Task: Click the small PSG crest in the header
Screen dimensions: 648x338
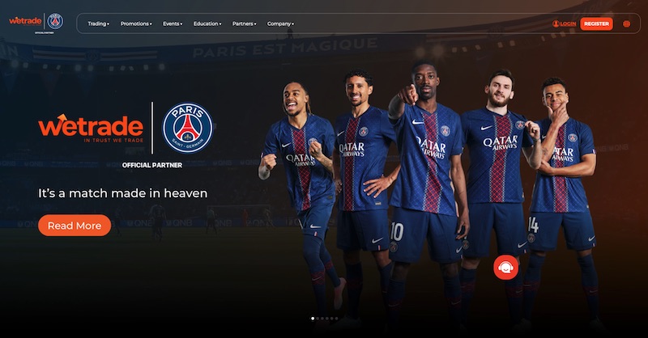Action: click(55, 21)
